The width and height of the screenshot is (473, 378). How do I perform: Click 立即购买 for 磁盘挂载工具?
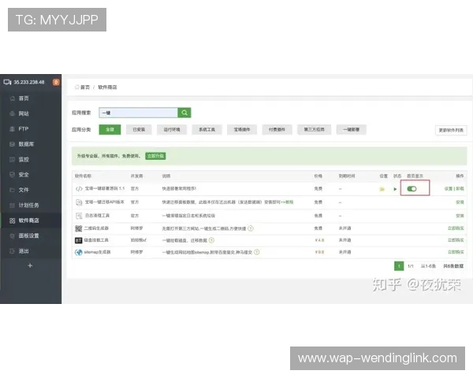pyautogui.click(x=456, y=240)
